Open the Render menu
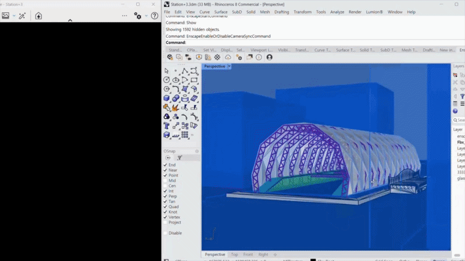465x261 pixels. (355, 12)
